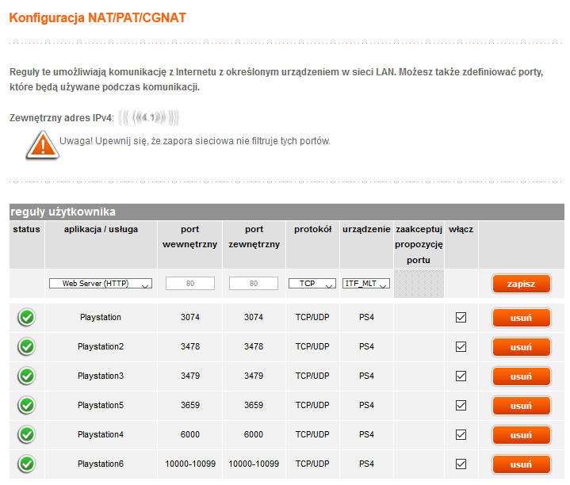Select the Playstation2 rule name cell
This screenshot has height=485, width=570.
[x=101, y=346]
